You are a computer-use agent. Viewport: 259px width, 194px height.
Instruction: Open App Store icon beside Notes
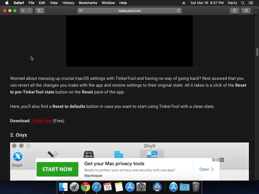(130, 187)
